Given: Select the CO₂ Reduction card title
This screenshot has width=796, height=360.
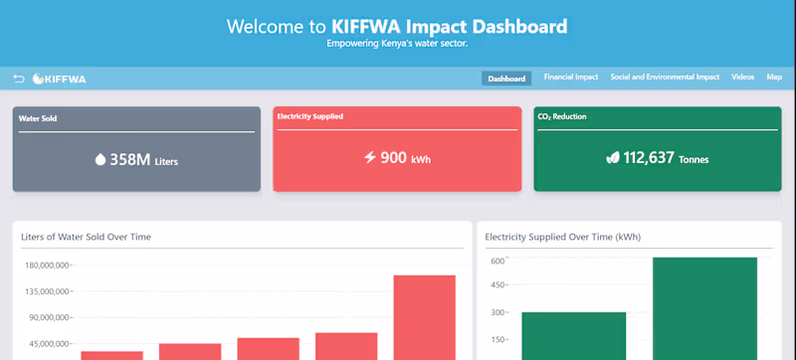Looking at the screenshot, I should click(x=562, y=116).
